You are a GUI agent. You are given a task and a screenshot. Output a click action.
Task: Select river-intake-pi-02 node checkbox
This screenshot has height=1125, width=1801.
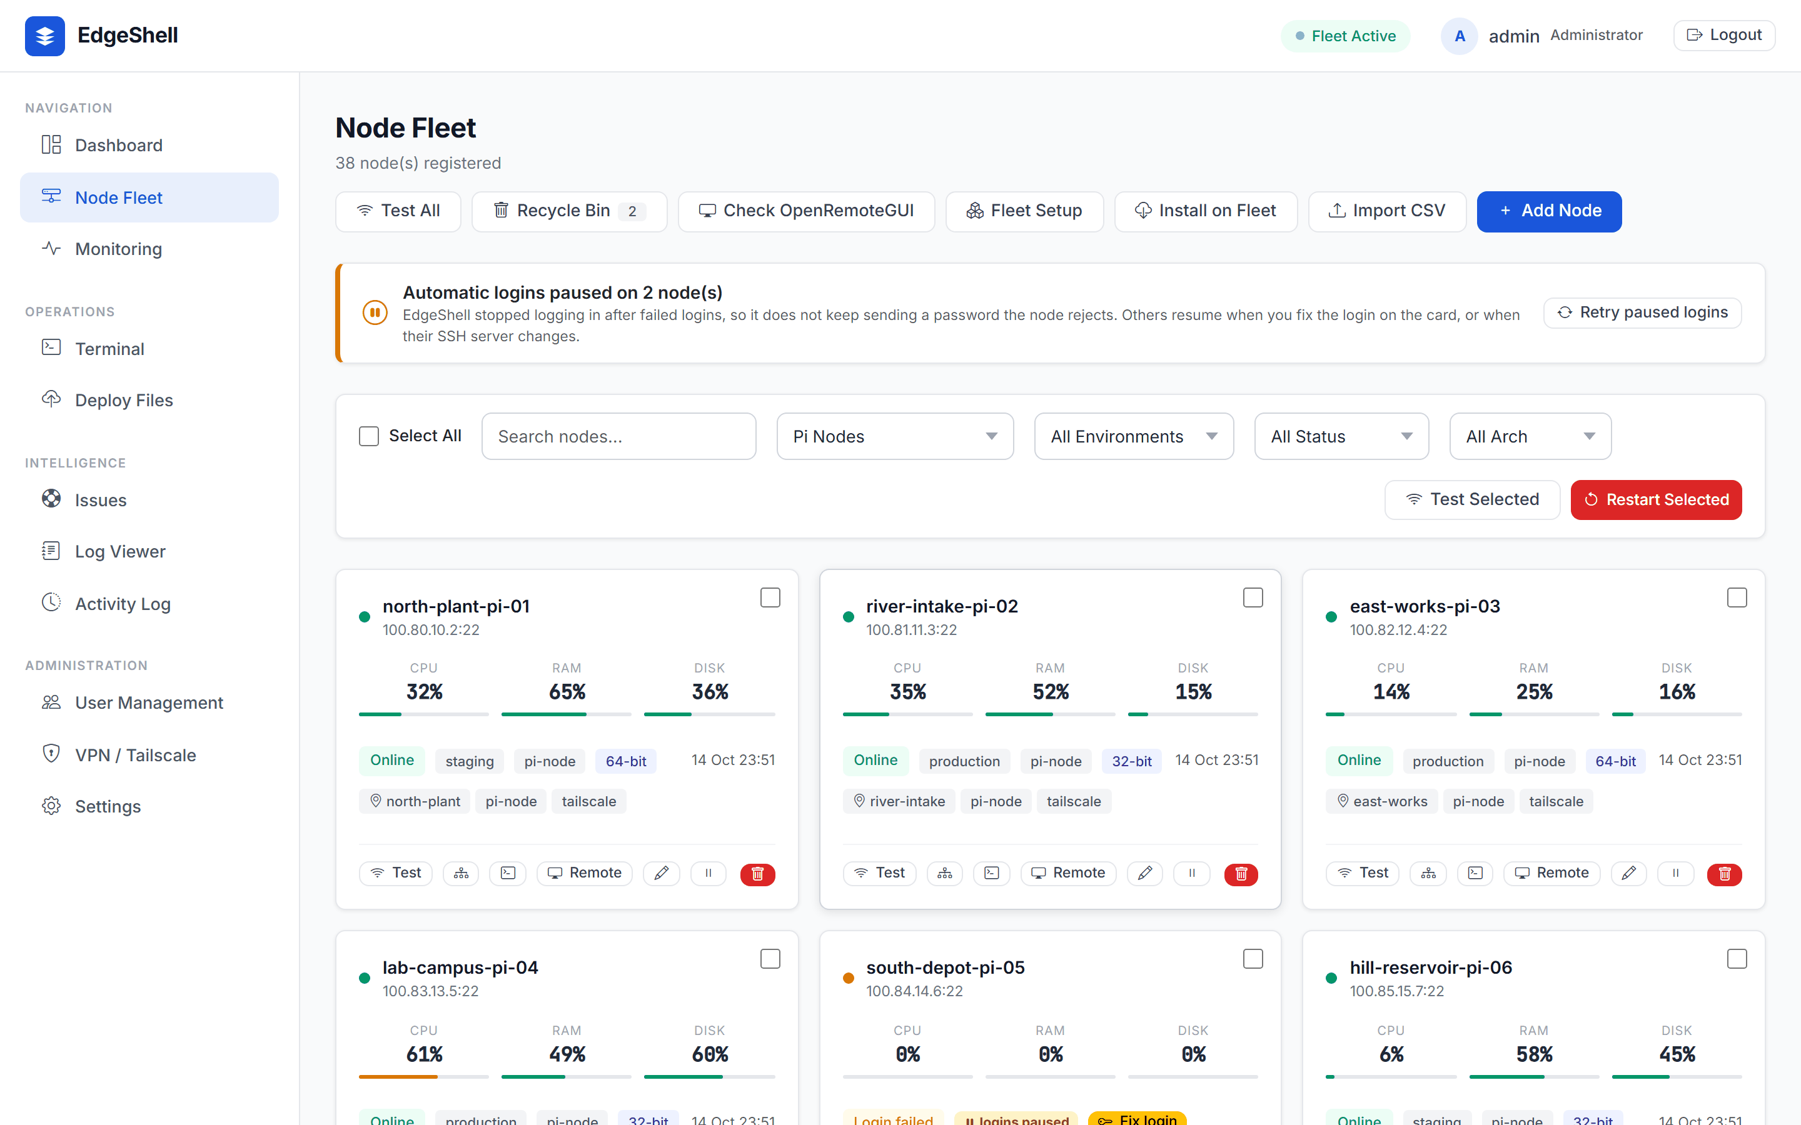pos(1253,597)
